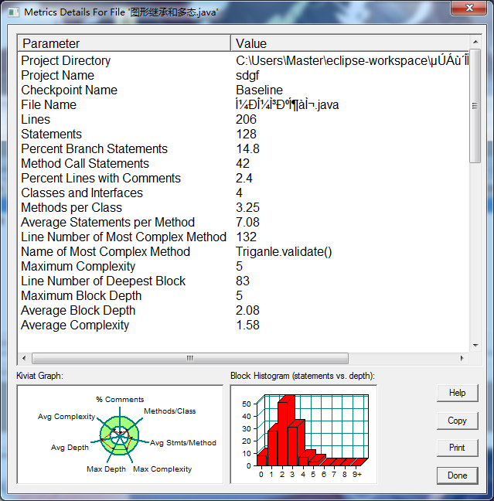Click the horizontal scrollbar left arrow
494x501 pixels.
click(24, 358)
